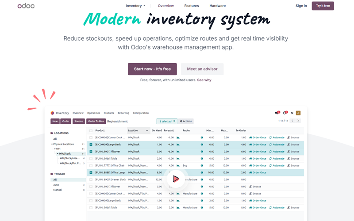Snooze the Flipover WH/Stock/Asse row
This screenshot has width=354, height=221.
click(x=255, y=187)
